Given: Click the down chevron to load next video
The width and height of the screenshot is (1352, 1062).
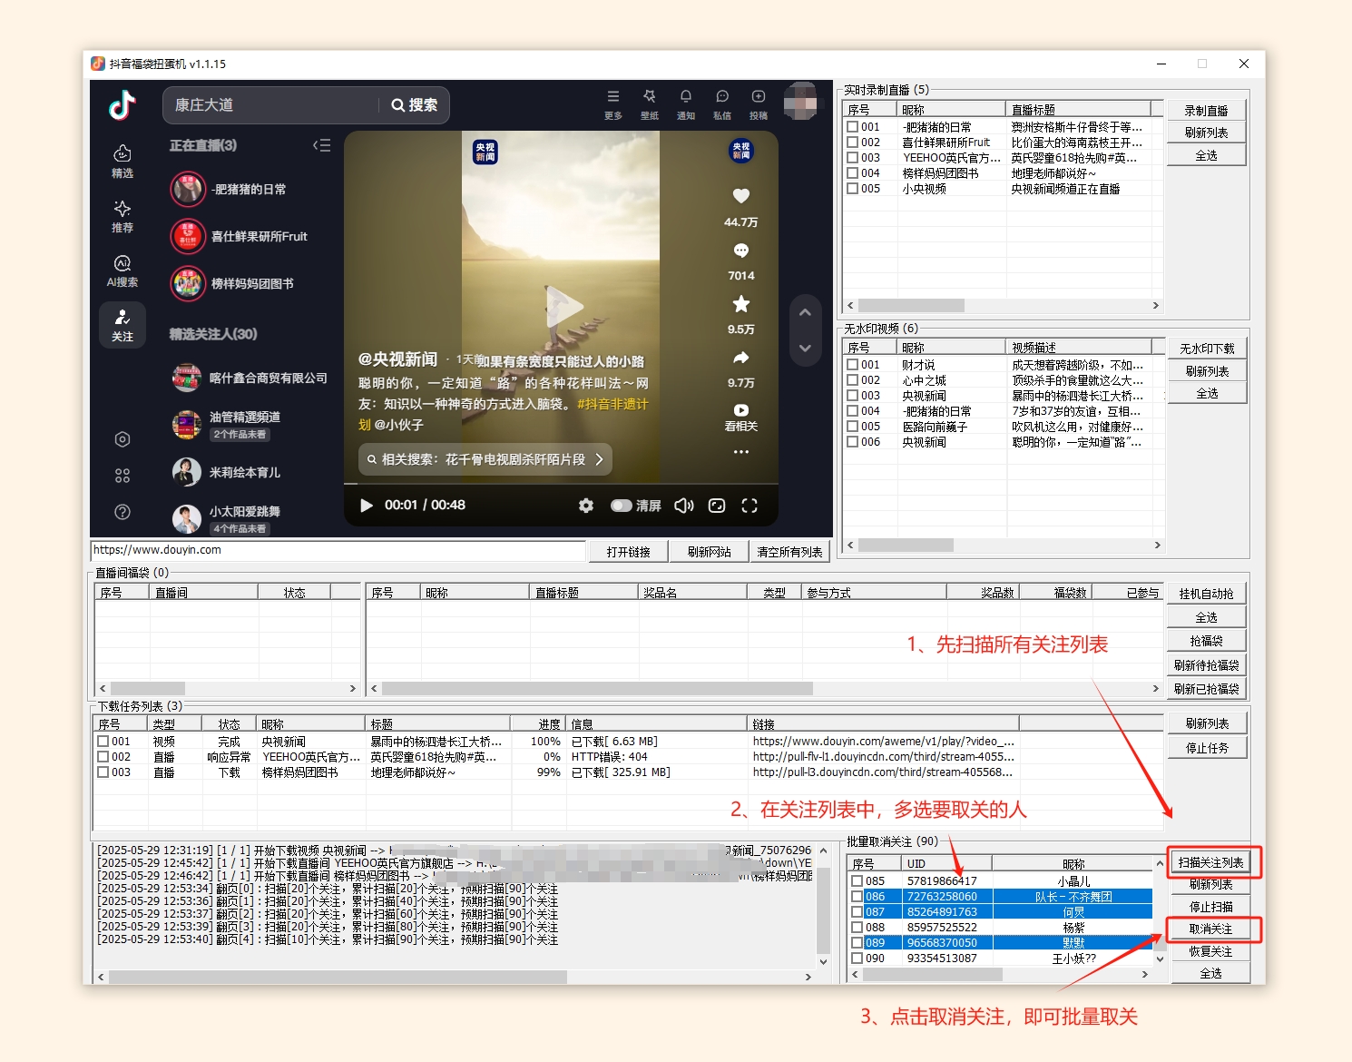Looking at the screenshot, I should 804,348.
